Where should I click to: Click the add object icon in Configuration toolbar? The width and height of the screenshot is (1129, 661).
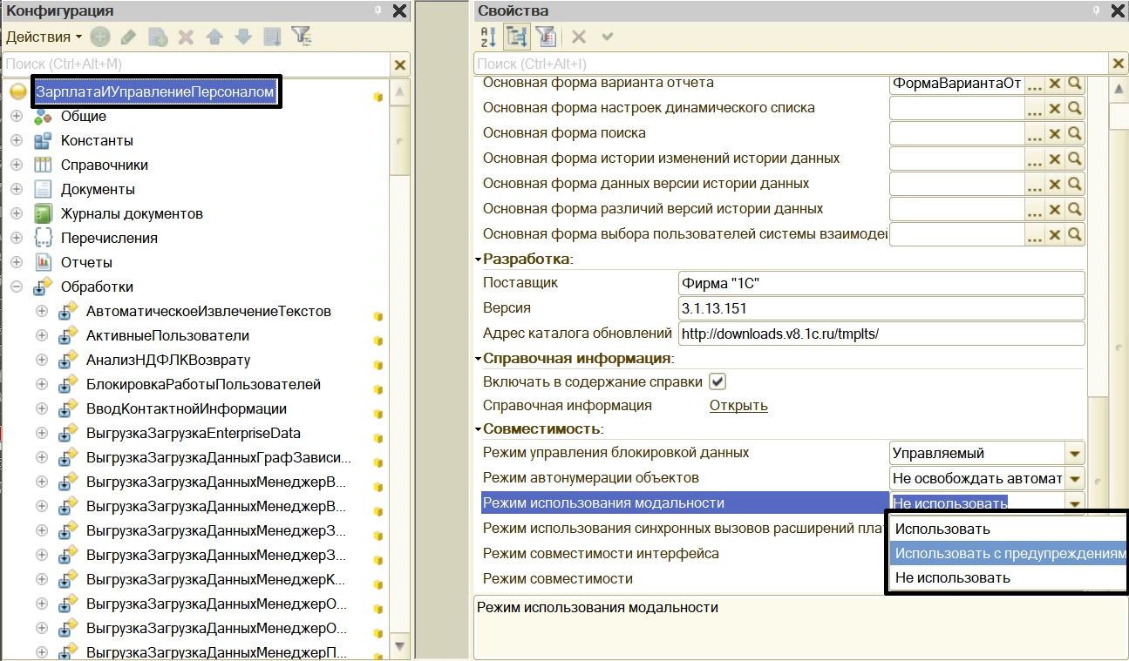click(100, 37)
